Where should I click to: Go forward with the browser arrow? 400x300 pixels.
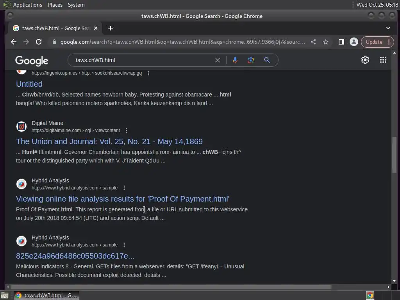26,42
